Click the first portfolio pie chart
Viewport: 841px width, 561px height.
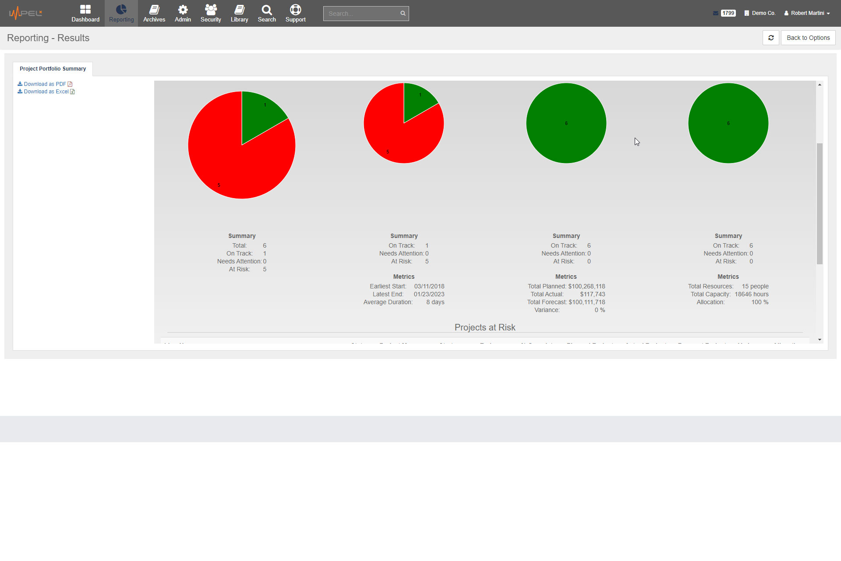pos(241,141)
